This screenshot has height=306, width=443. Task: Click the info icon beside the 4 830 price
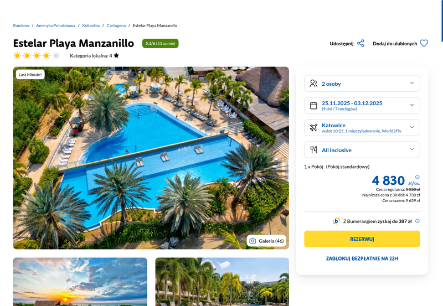[x=418, y=177]
